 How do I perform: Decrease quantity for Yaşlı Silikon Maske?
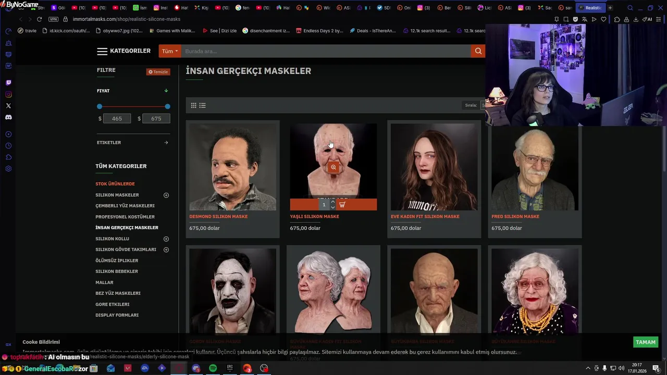pos(333,207)
